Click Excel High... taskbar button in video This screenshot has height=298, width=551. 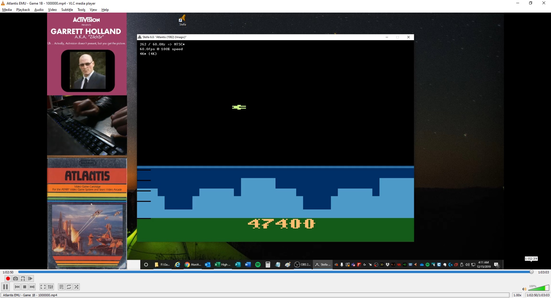point(223,264)
